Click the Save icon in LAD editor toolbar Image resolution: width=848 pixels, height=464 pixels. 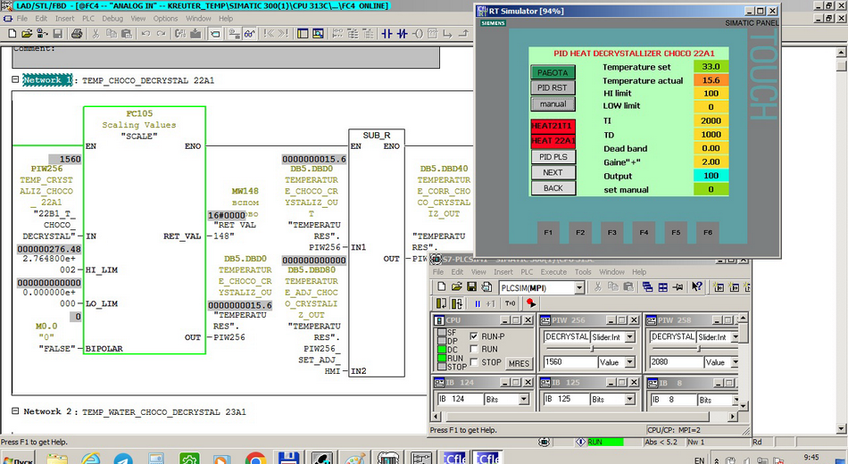coord(57,34)
